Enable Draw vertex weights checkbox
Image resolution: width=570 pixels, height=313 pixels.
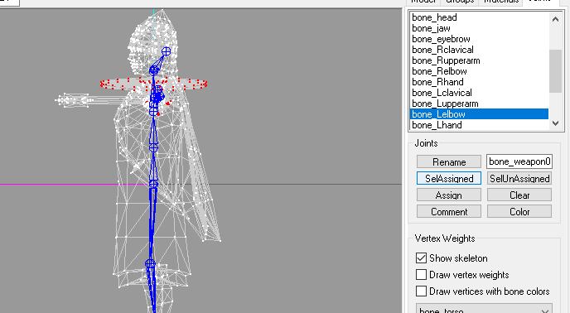click(421, 274)
